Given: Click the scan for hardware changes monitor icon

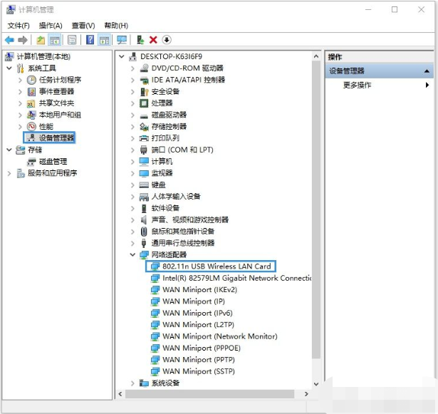Looking at the screenshot, I should 122,40.
